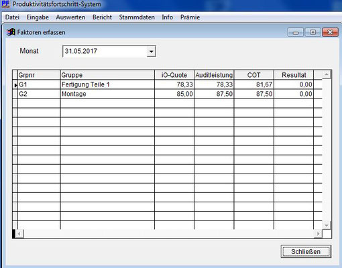Open the Stammdaten menu
Viewport: 342px width, 268px height.
point(137,17)
